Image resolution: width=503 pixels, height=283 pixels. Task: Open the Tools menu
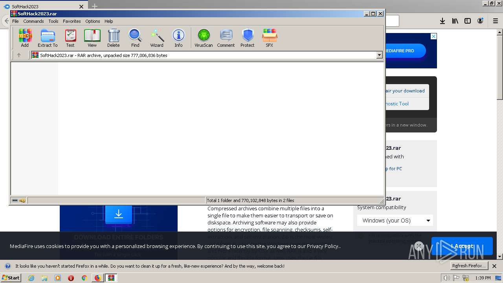(x=53, y=21)
